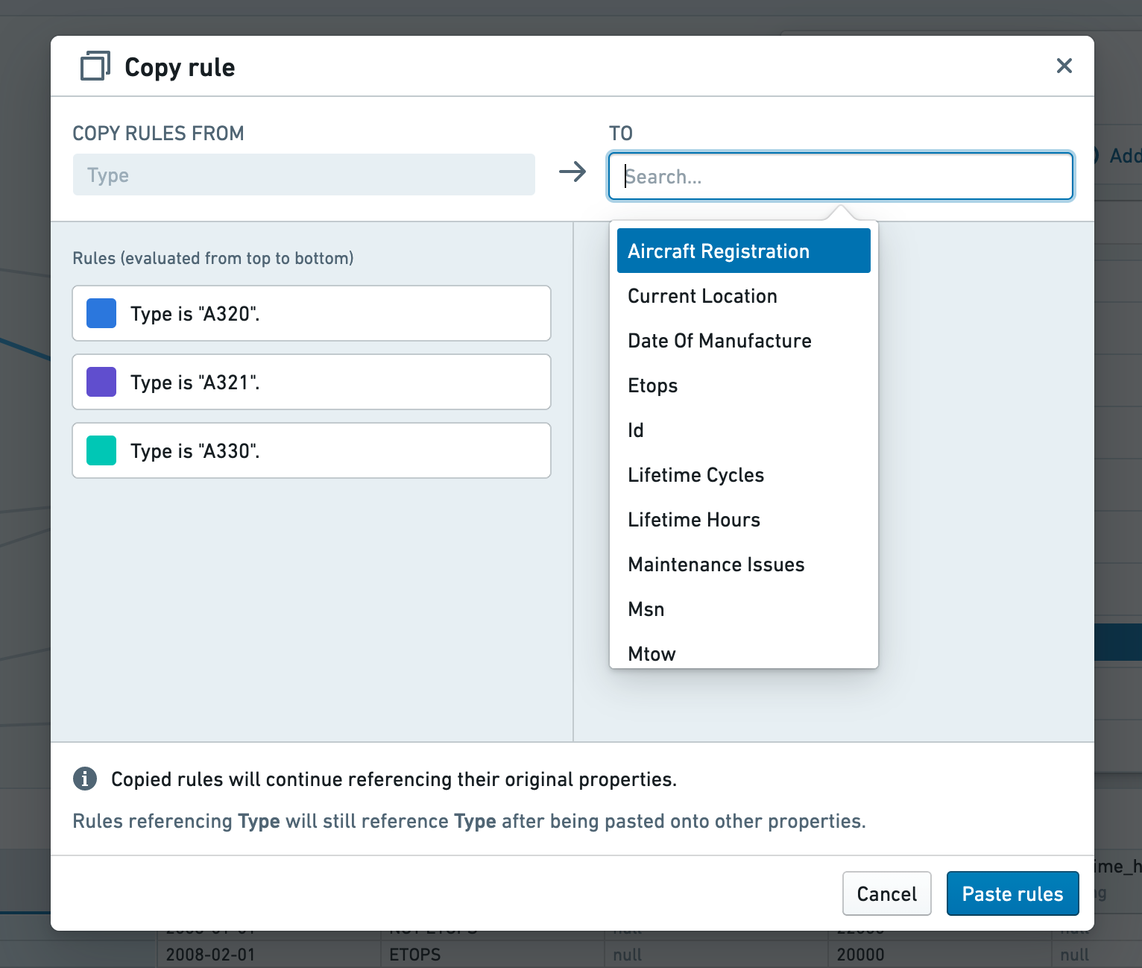The width and height of the screenshot is (1142, 968).
Task: Select Lifetime Cycles option
Action: point(744,474)
